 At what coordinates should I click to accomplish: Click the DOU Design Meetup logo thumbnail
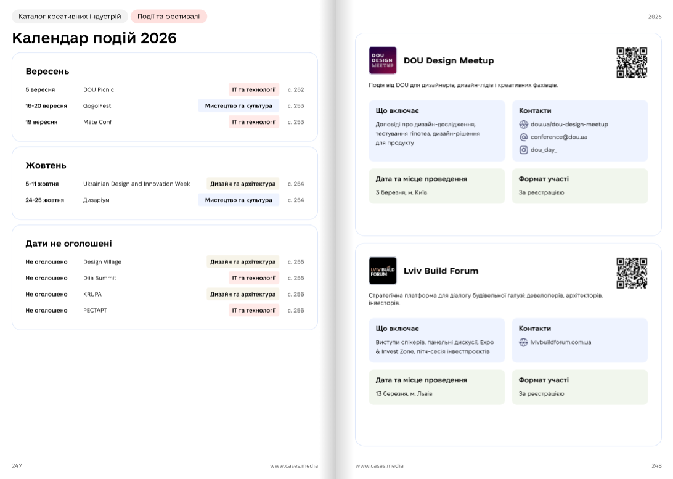[383, 60]
